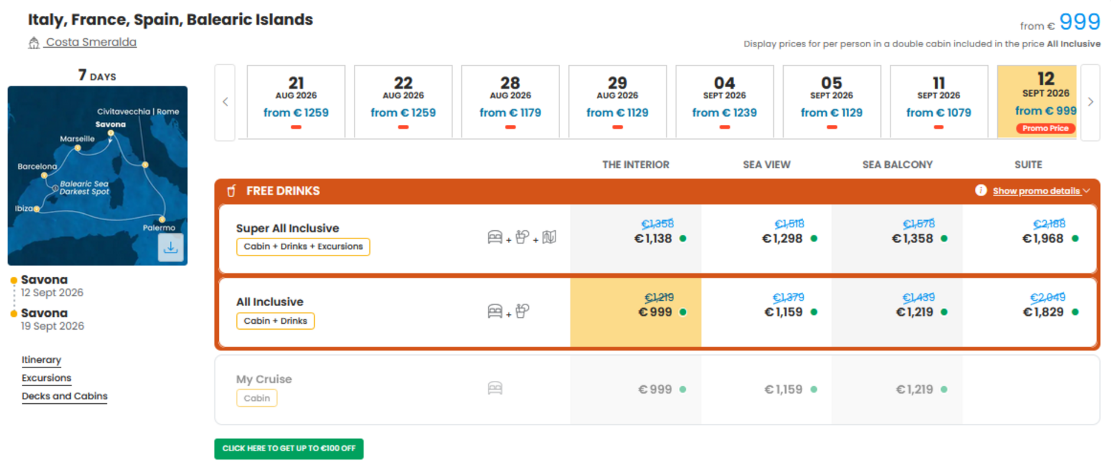Click the Cabin + Drinks tag
Image resolution: width=1111 pixels, height=471 pixels.
pos(275,321)
